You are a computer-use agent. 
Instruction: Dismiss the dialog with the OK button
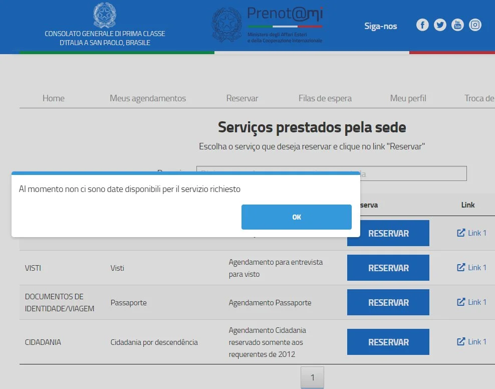click(296, 217)
